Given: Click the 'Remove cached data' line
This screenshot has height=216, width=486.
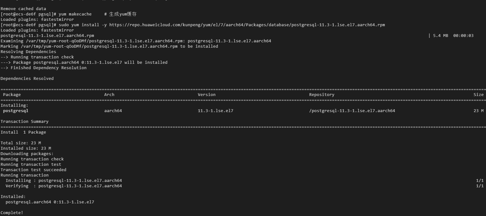Looking at the screenshot, I should point(23,9).
